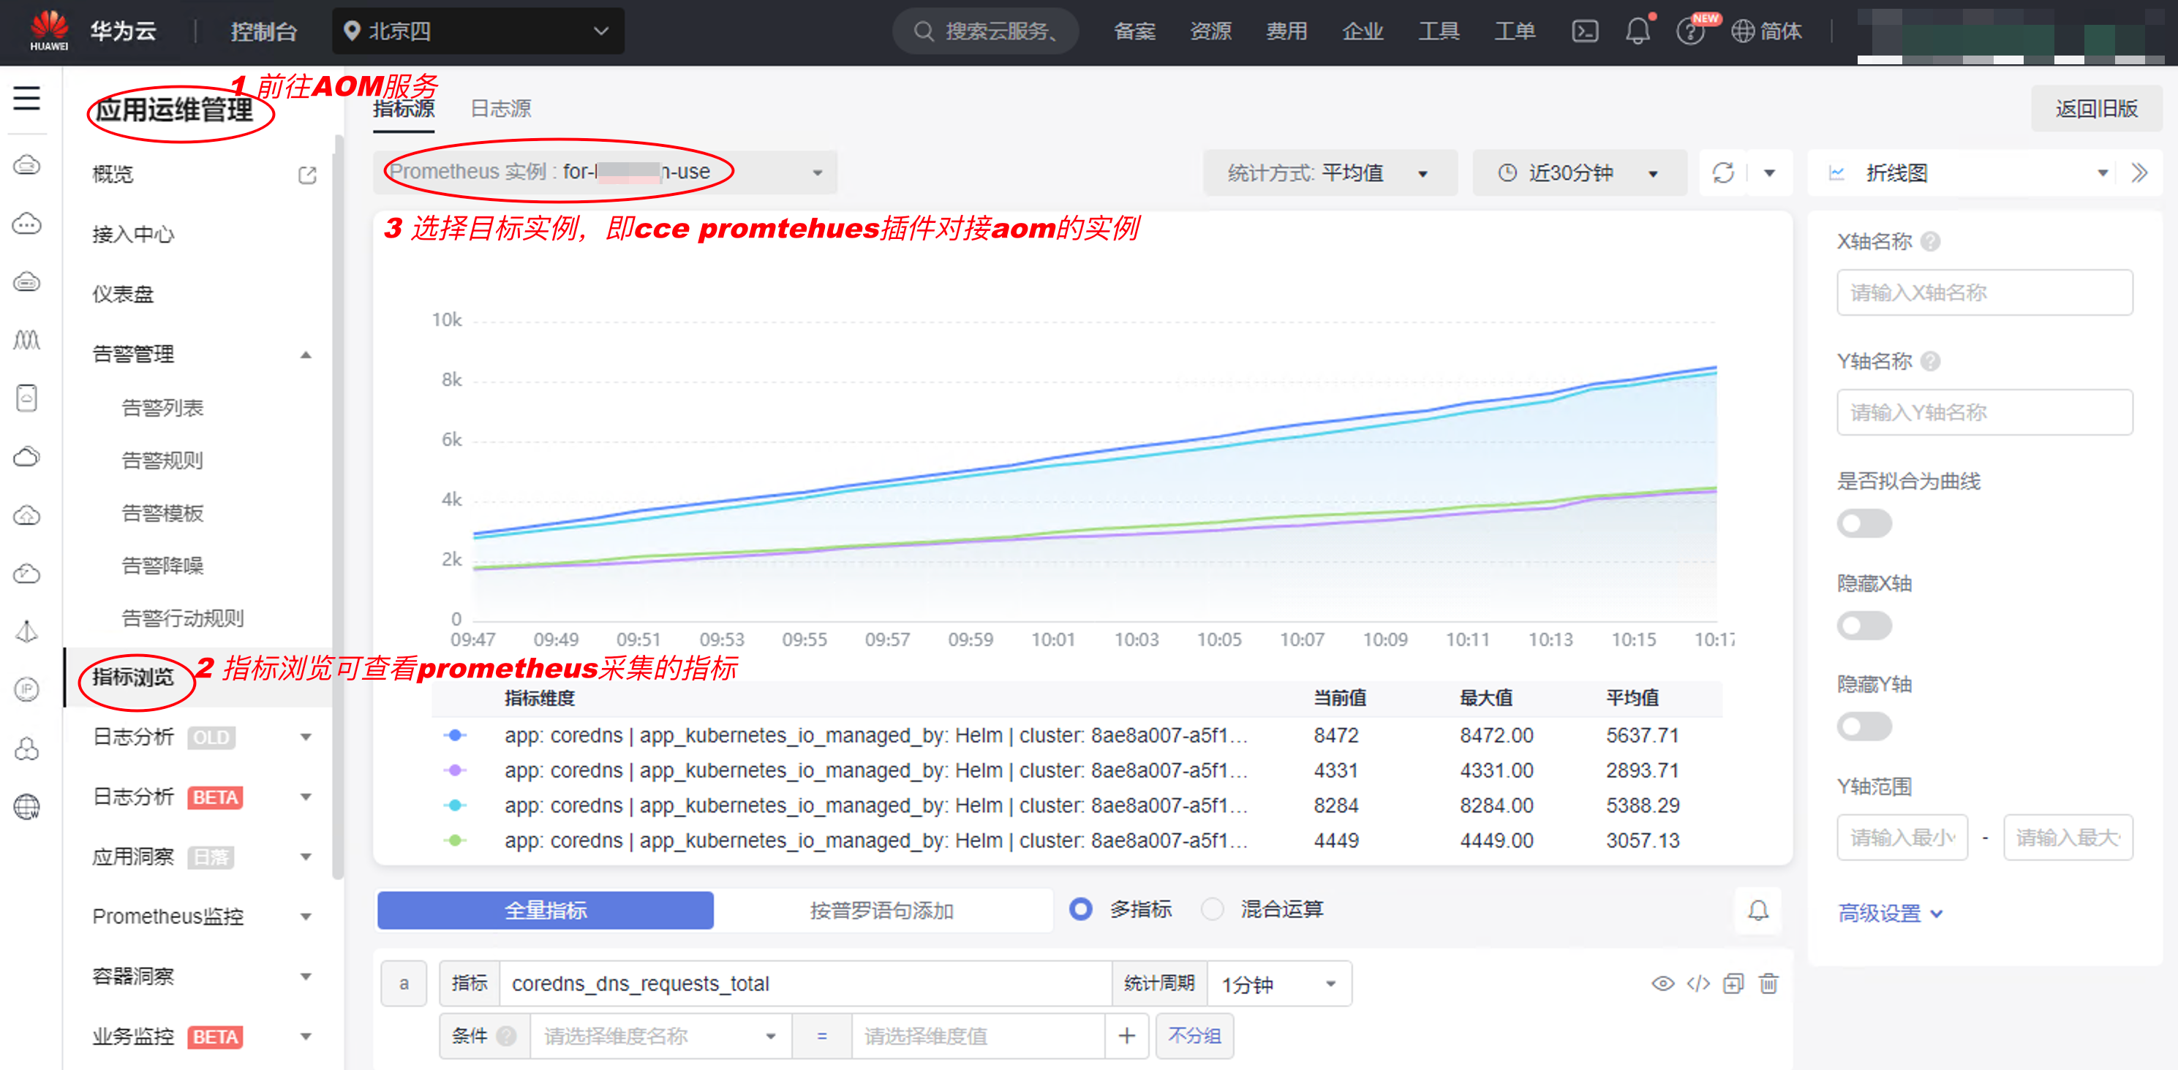Switch to 按普罗语句添加 tab
The width and height of the screenshot is (2178, 1070).
coord(882,910)
